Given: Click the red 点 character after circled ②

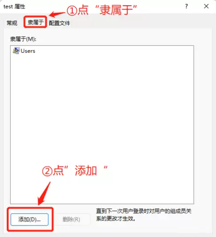Looking at the screenshot, I should (59, 171).
